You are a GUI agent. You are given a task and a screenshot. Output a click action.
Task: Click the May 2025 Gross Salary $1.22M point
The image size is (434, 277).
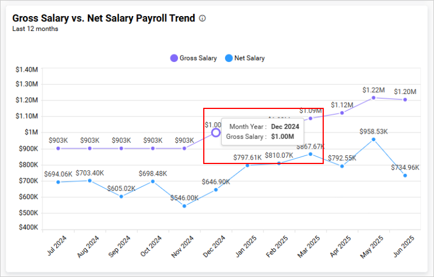pos(374,98)
